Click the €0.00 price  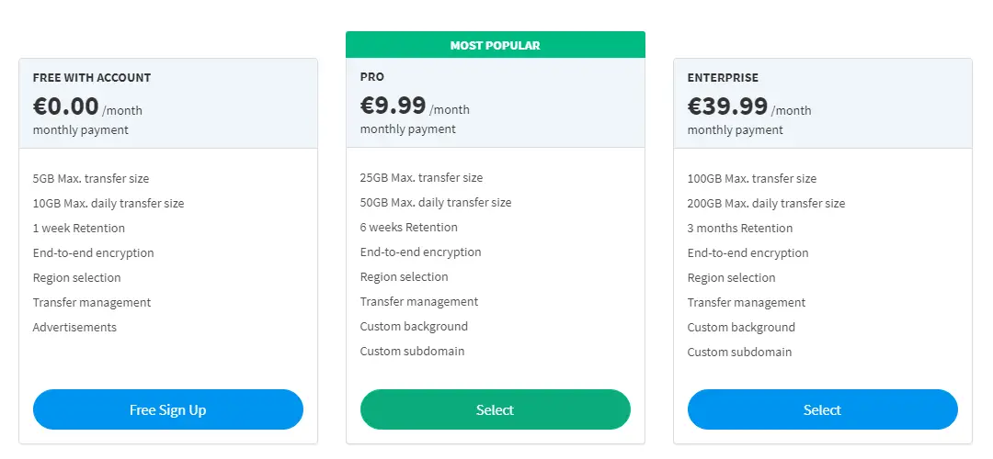[x=66, y=106]
